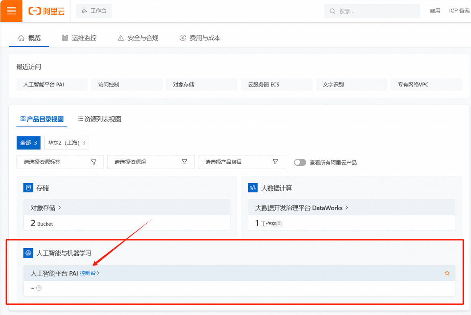
Task: Click the 人工智能平台 PAI product name row
Action: pos(239,273)
